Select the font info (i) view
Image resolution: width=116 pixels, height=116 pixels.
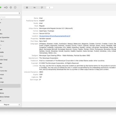click(x=50, y=7)
